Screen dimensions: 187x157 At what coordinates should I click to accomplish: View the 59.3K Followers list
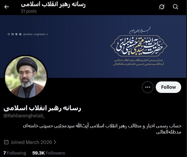pyautogui.click(x=49, y=153)
